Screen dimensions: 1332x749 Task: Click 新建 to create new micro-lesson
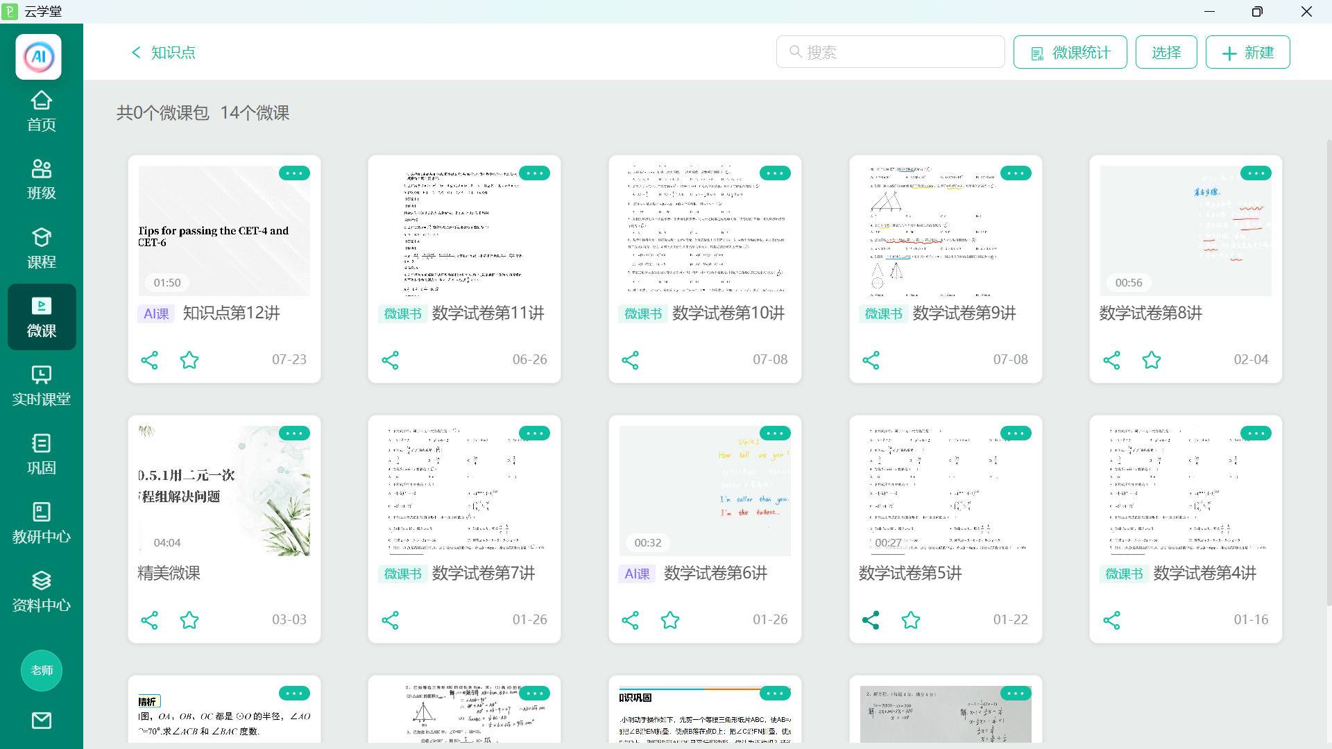tap(1248, 52)
